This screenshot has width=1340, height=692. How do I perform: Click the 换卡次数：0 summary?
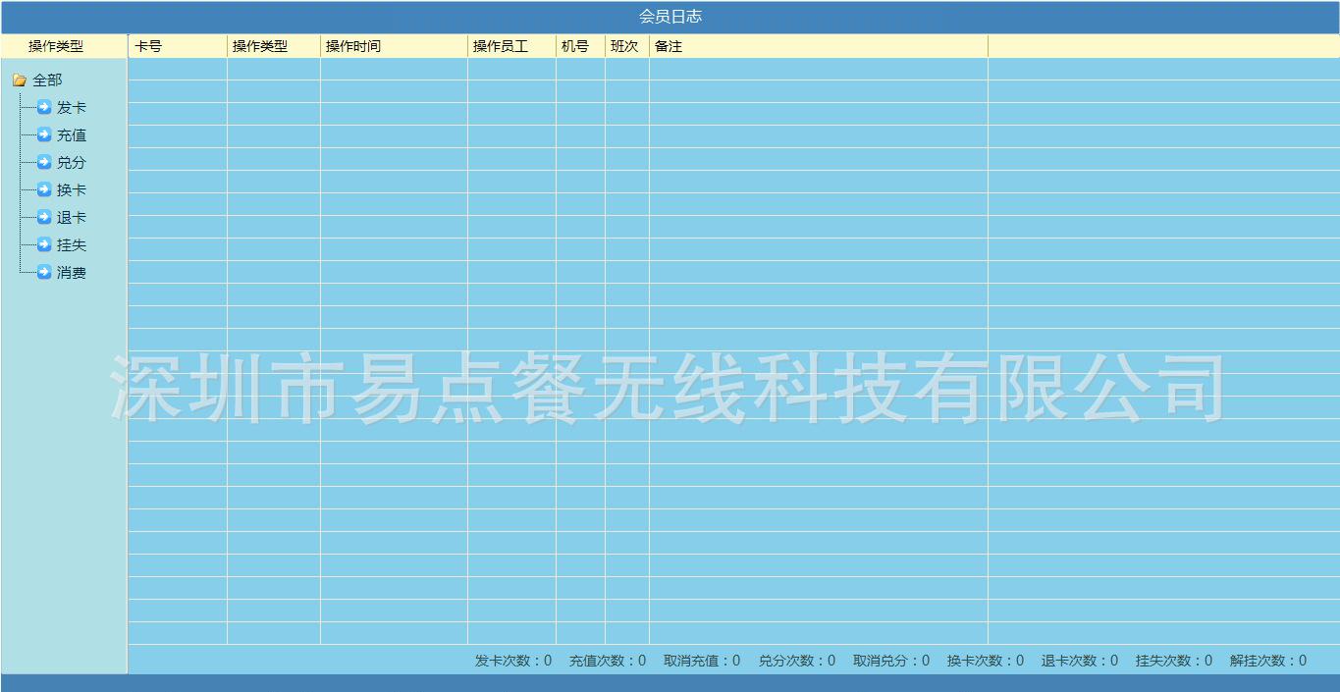click(986, 661)
